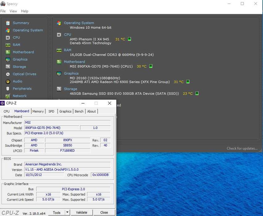Expand the Tools dropdown arrow in CPU-Z

pyautogui.click(x=67, y=213)
